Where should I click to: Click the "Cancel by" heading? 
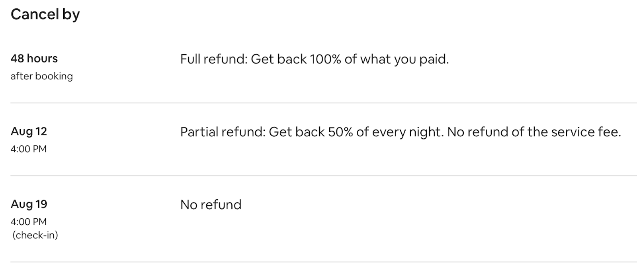coord(45,15)
